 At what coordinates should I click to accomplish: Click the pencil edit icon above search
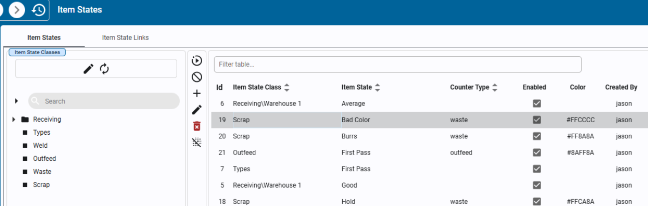89,69
